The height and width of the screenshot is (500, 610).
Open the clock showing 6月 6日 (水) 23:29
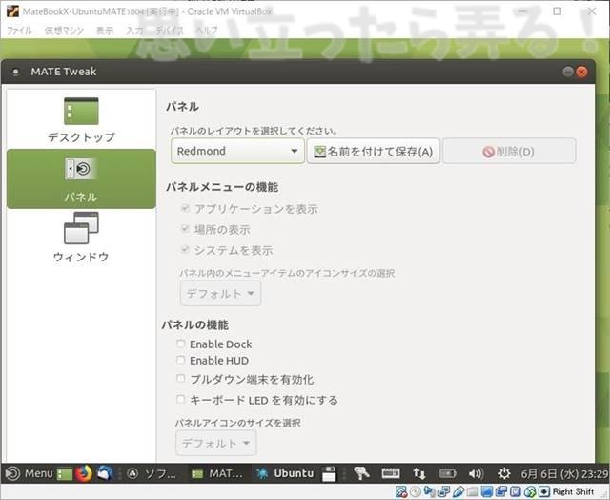point(564,474)
